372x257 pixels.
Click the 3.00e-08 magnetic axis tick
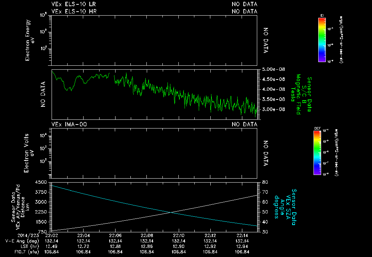tap(274, 109)
